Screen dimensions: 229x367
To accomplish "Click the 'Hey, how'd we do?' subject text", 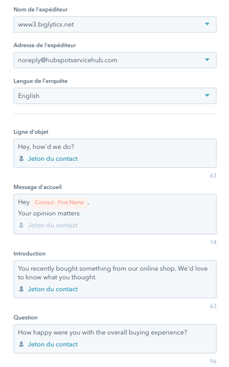I will (46, 147).
